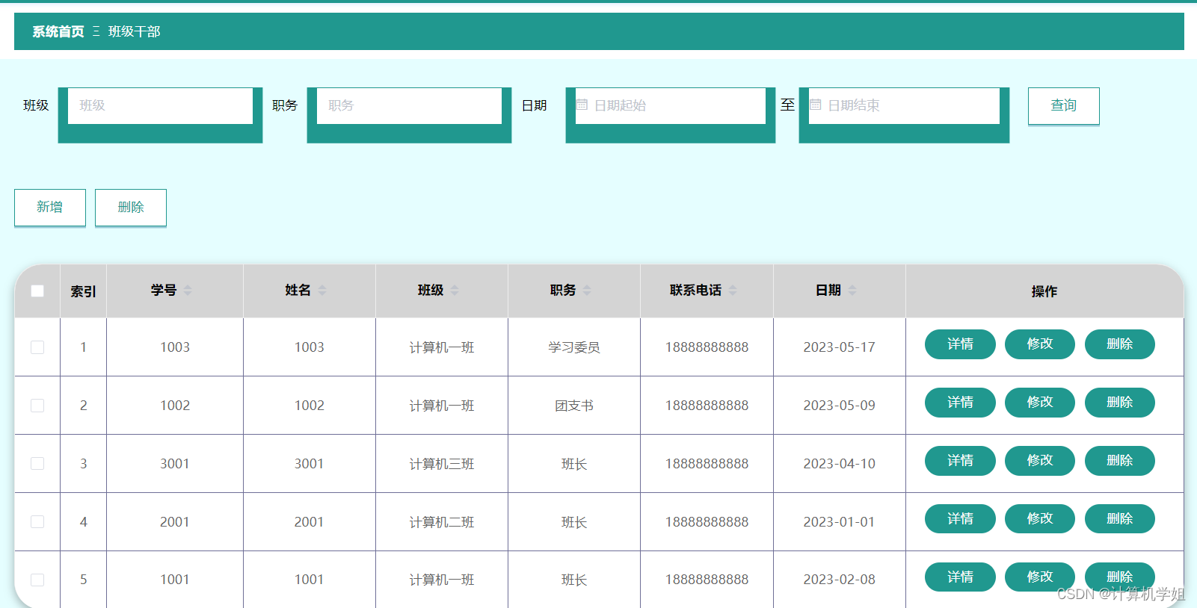Click 修改 for student 1002
Image resolution: width=1197 pixels, height=608 pixels.
(1040, 403)
